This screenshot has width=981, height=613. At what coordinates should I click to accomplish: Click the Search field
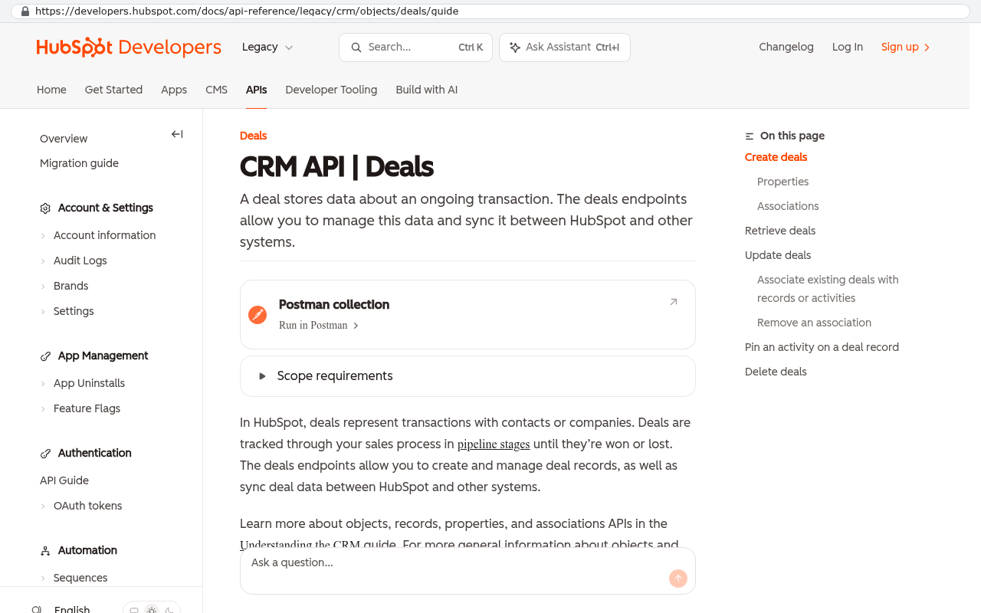[415, 48]
